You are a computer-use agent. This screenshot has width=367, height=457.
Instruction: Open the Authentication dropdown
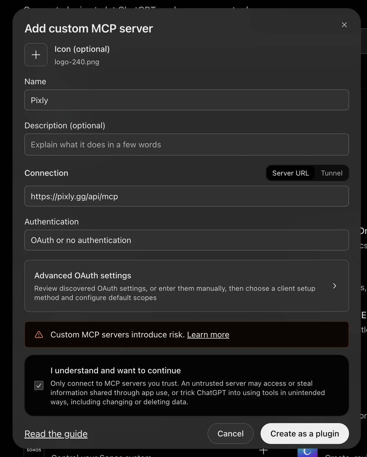pos(186,240)
